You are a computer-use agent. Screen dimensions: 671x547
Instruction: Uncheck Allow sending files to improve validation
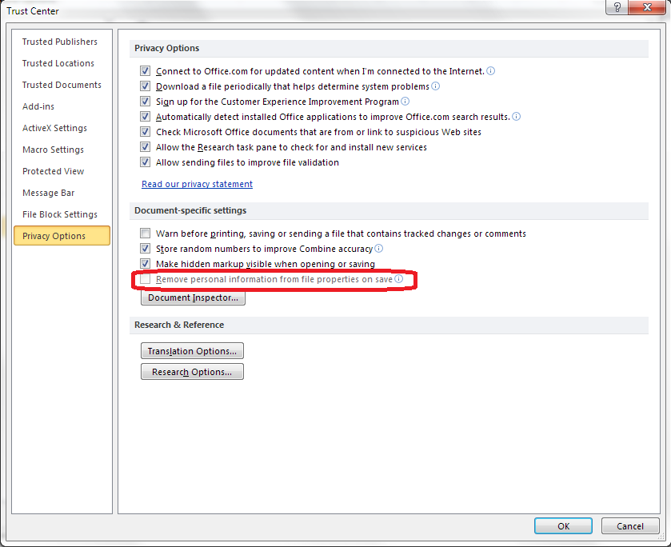[146, 162]
